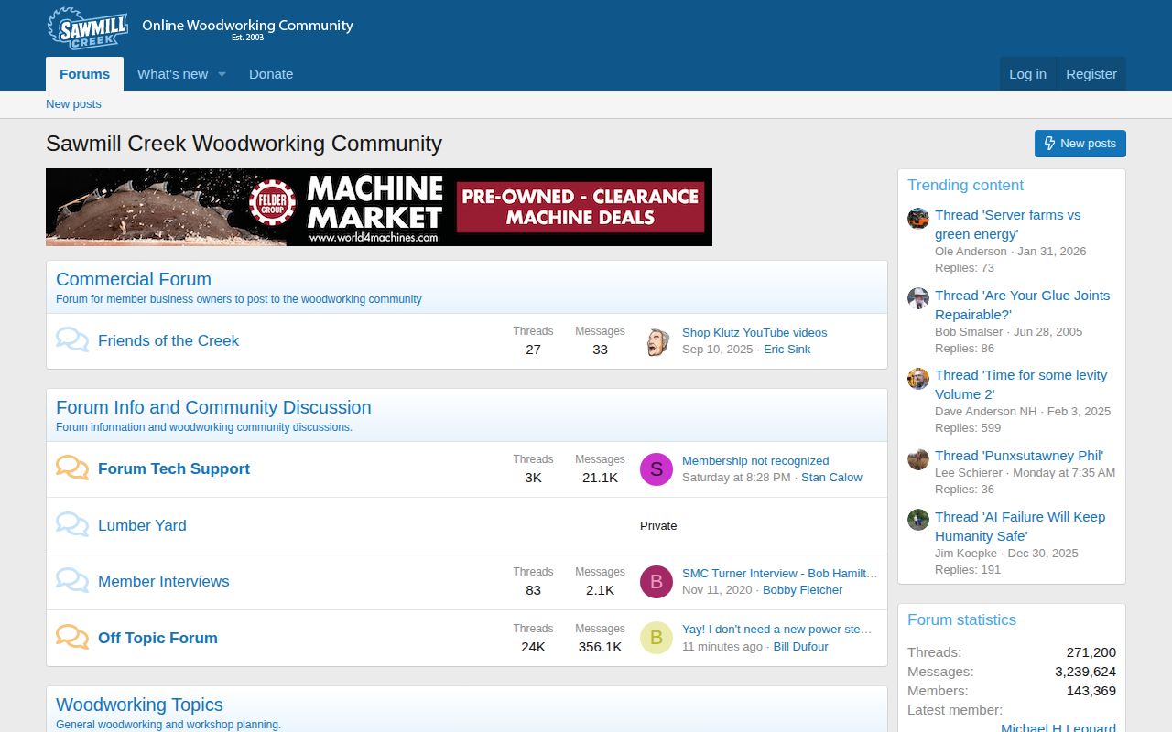
Task: Click the blue New posts button
Action: tap(1080, 144)
